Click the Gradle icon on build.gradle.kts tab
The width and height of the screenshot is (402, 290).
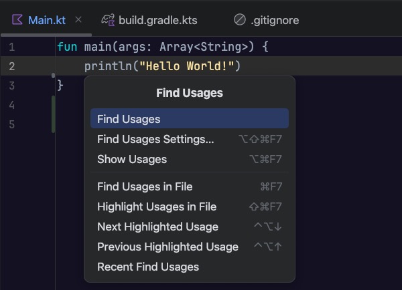tap(107, 20)
